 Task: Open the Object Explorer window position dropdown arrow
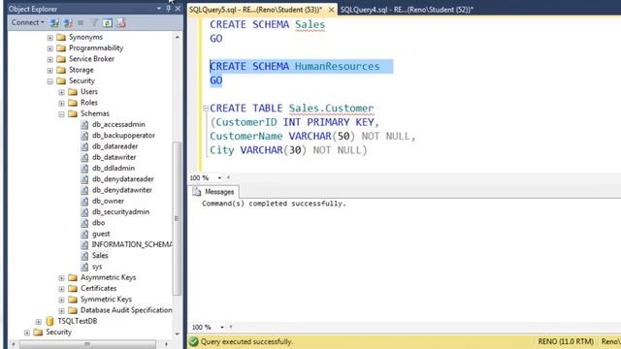click(x=159, y=9)
